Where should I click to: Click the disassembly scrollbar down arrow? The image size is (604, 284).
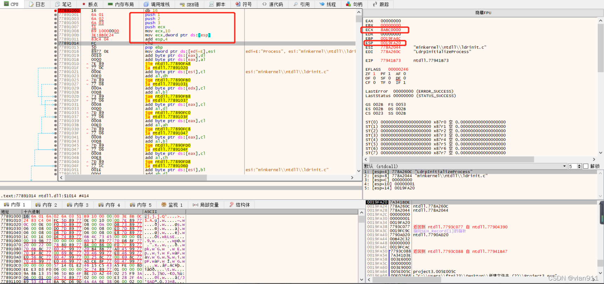359,171
